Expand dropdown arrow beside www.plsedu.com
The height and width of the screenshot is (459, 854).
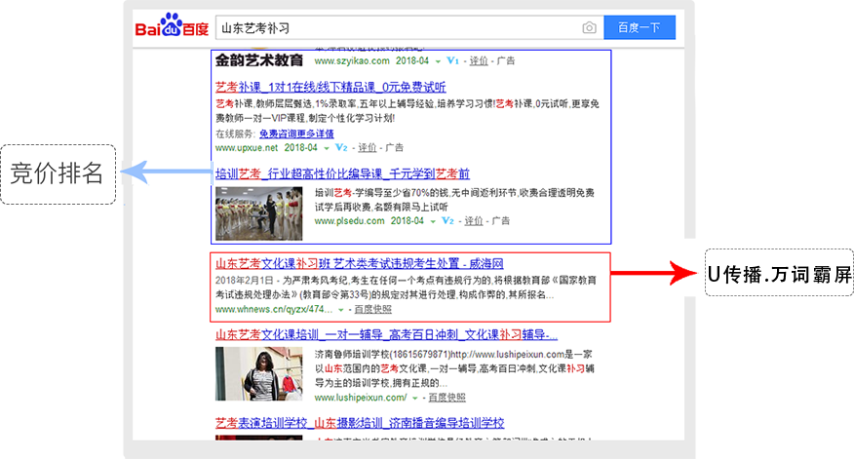click(x=433, y=221)
